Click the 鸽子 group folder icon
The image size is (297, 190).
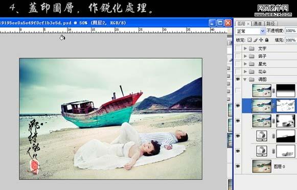pyautogui.click(x=252, y=56)
